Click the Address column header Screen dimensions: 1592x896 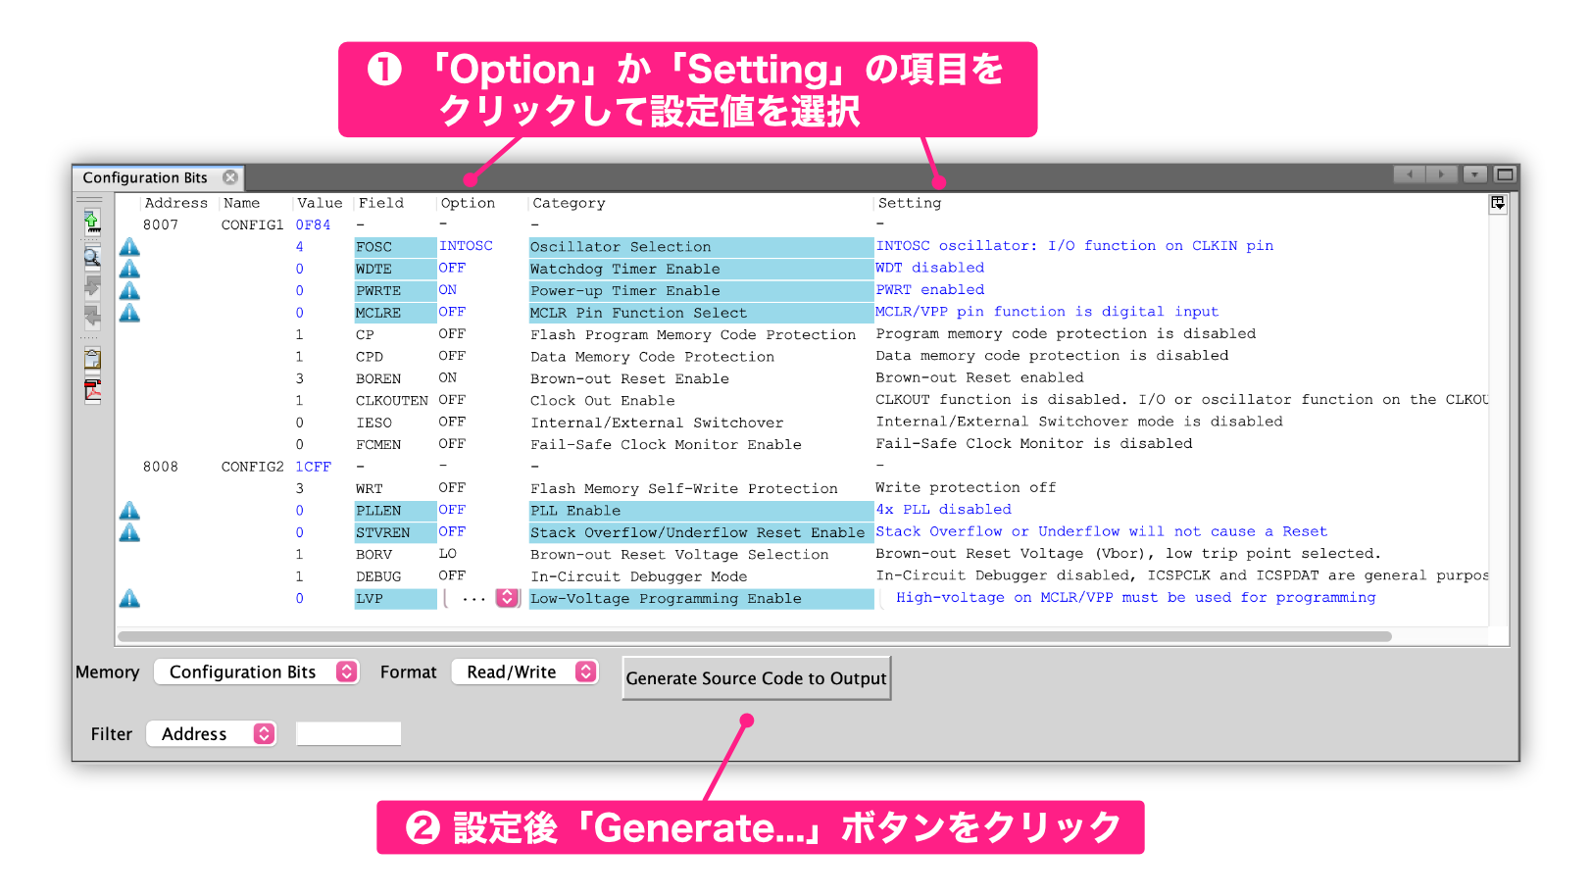[x=176, y=203]
